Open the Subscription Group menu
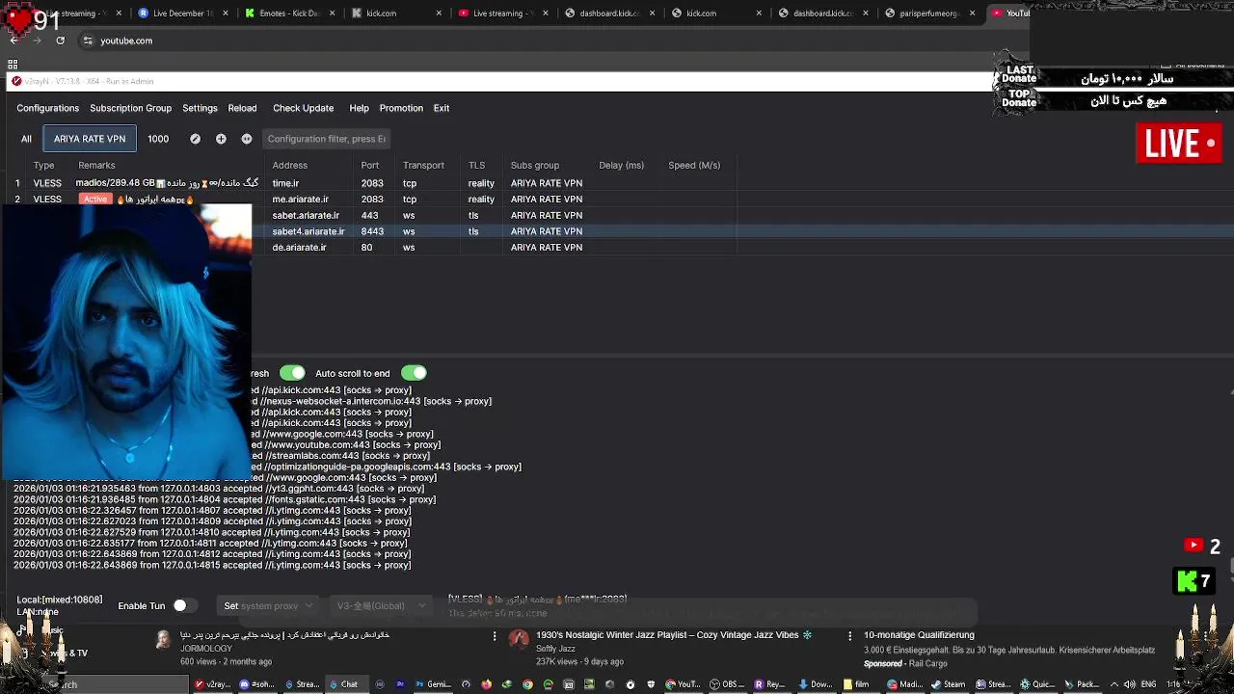1234x694 pixels. click(x=130, y=108)
